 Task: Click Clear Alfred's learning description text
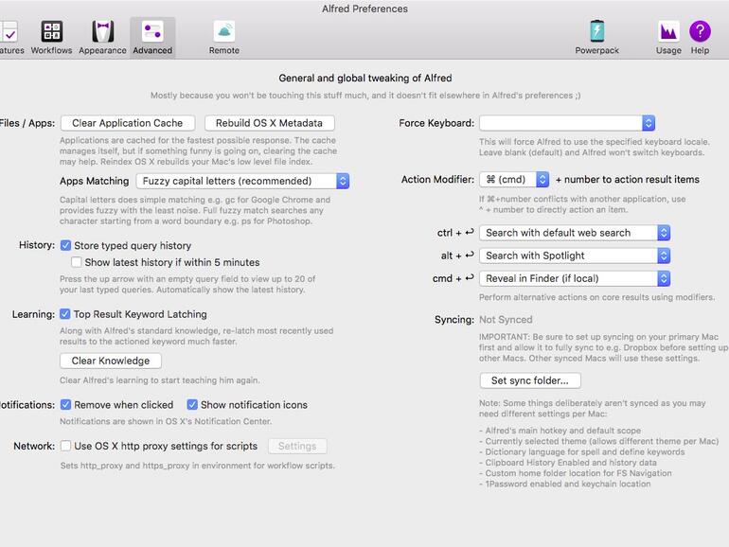pos(160,380)
